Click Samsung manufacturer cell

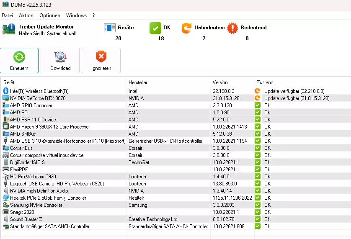138,205
